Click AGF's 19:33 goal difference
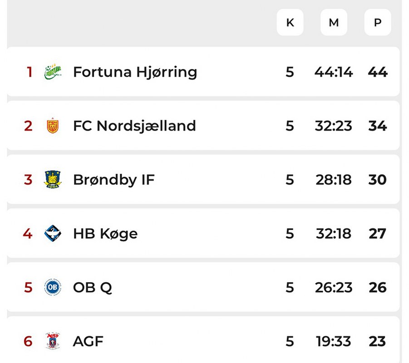 click(x=334, y=341)
